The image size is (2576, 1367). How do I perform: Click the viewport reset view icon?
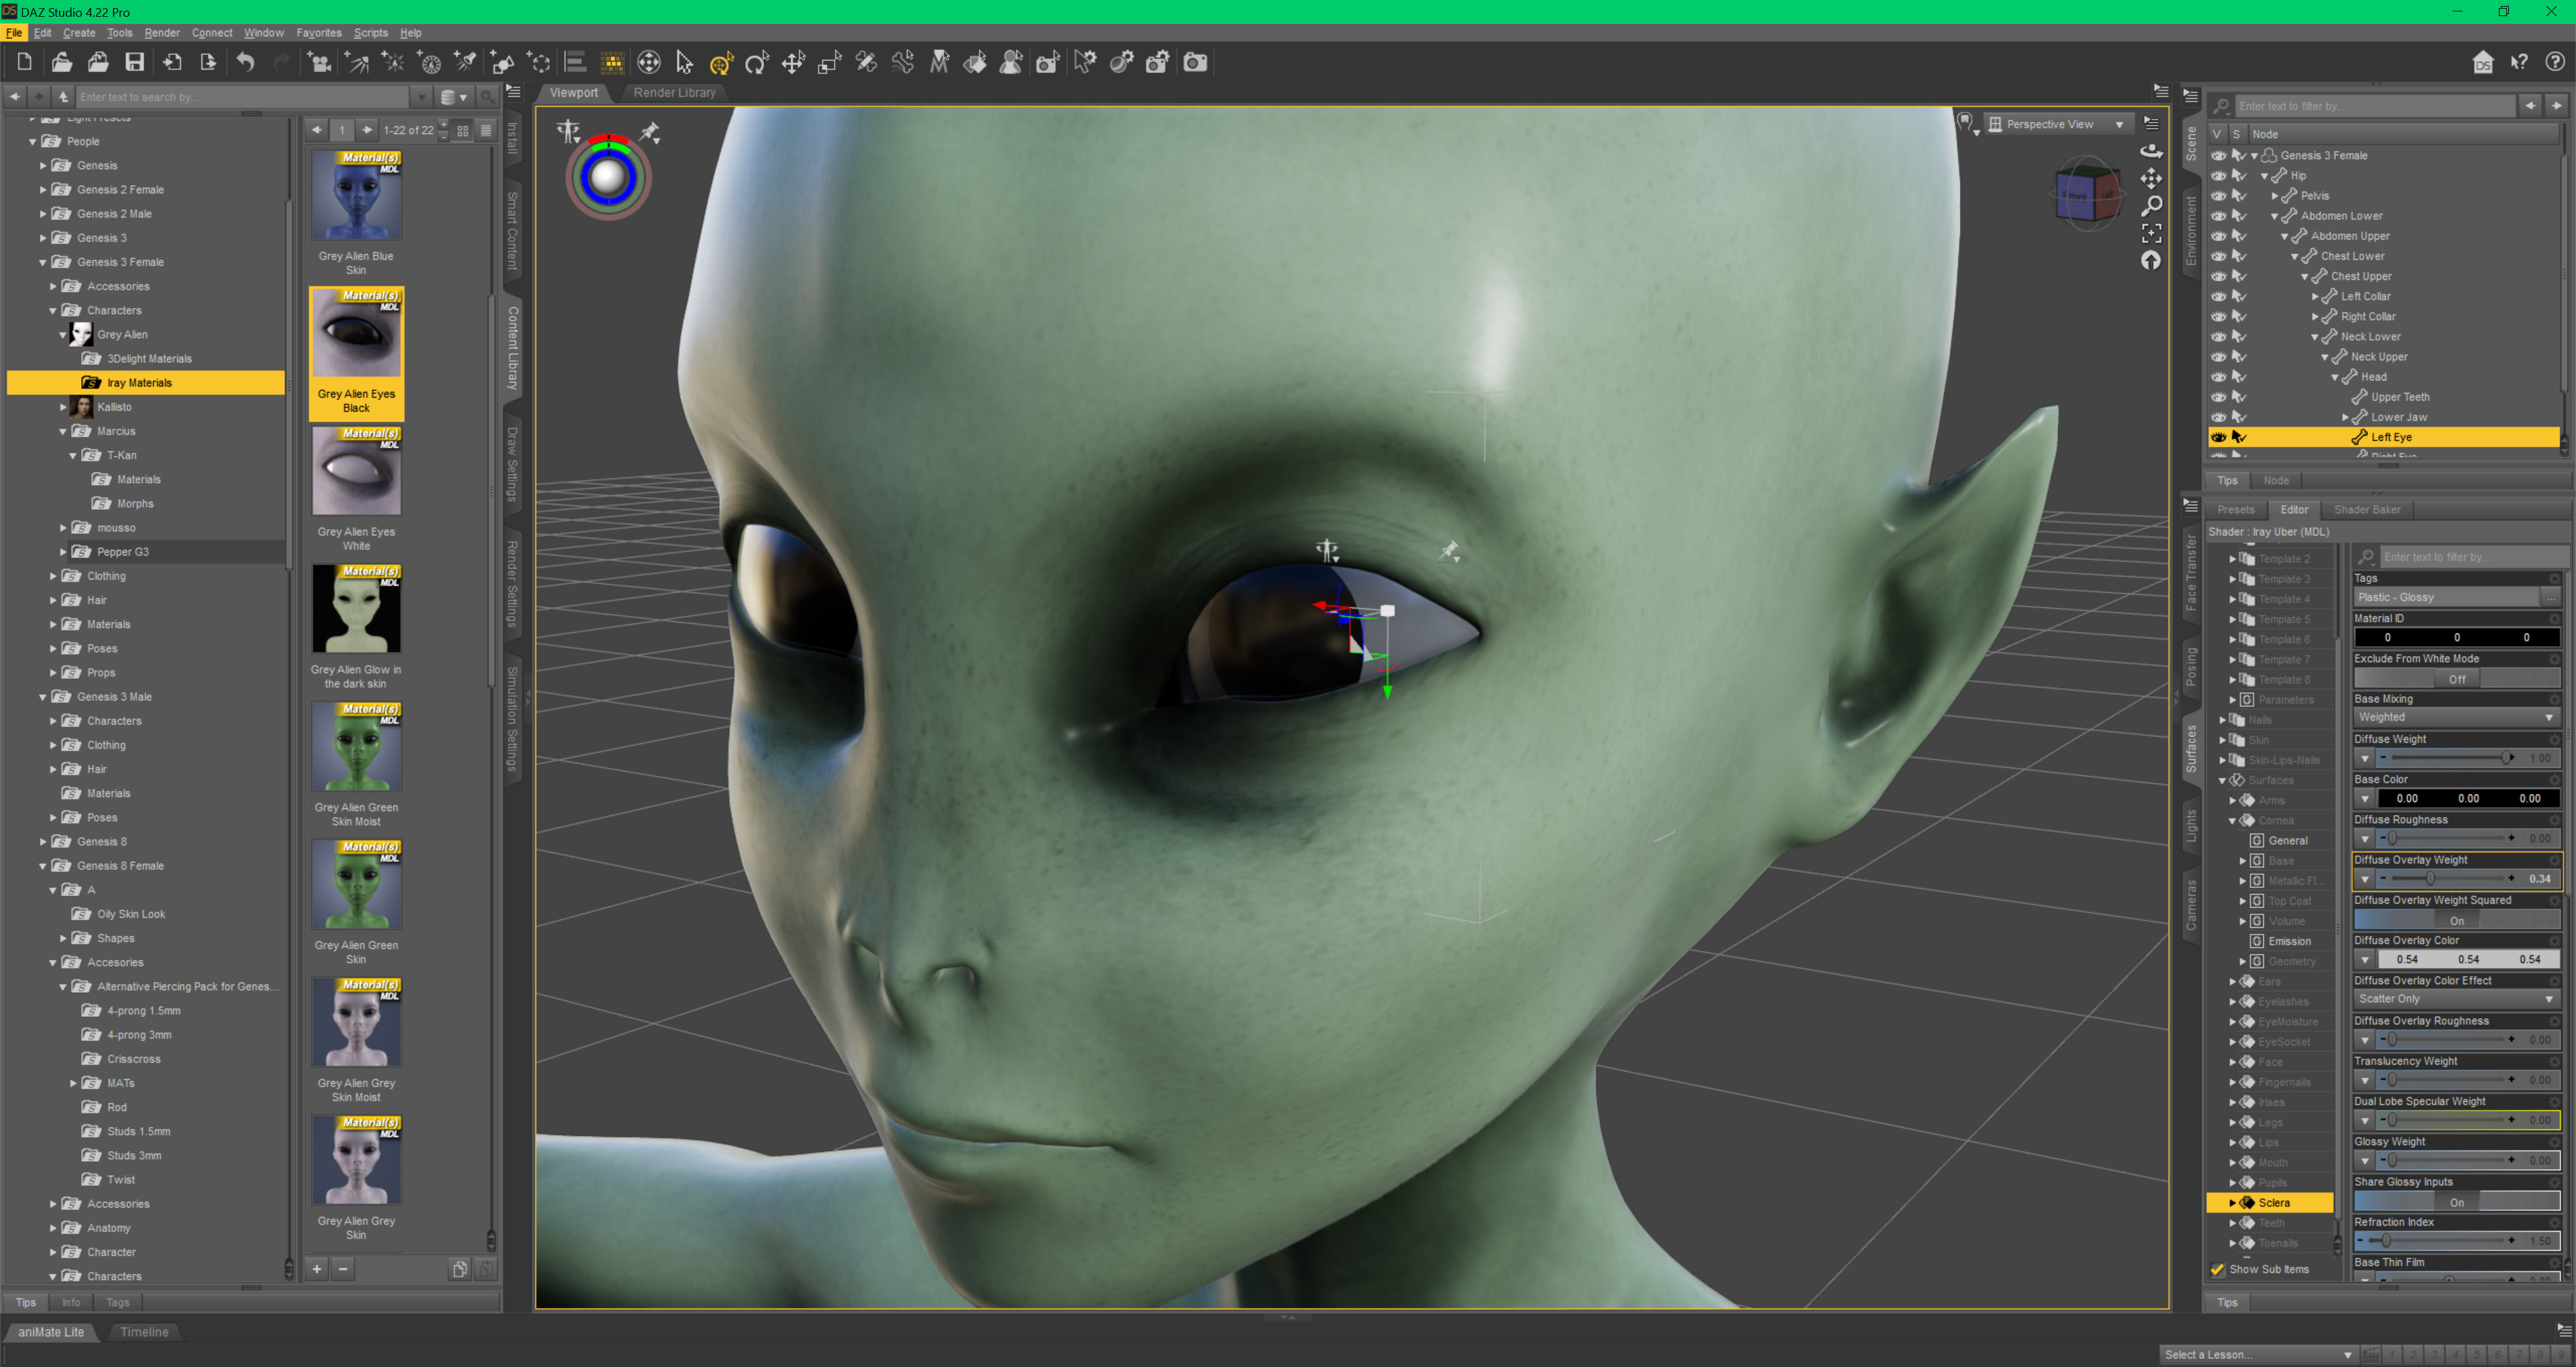coord(2151,260)
